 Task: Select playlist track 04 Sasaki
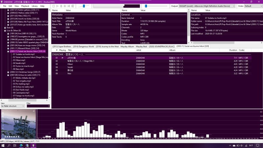151,67
